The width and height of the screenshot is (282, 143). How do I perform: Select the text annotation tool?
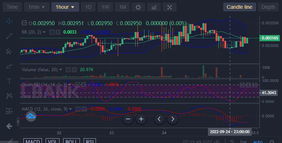point(9,81)
